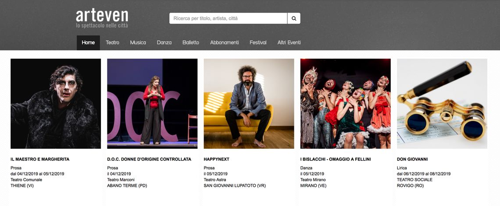500x206 pixels.
Task: Open the Danza category
Action: (x=164, y=43)
